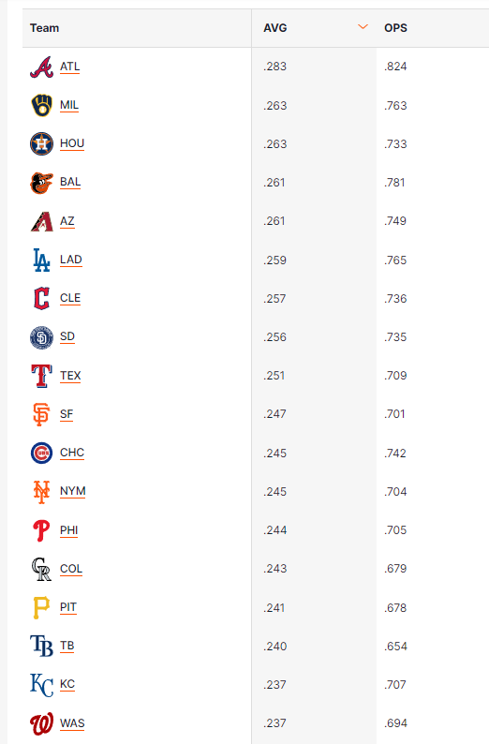The height and width of the screenshot is (744, 489).
Task: Open the Tampa Bay Rays TB logo
Action: (42, 646)
